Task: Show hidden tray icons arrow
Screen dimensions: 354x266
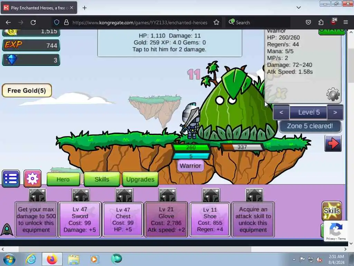Action: click(294, 259)
